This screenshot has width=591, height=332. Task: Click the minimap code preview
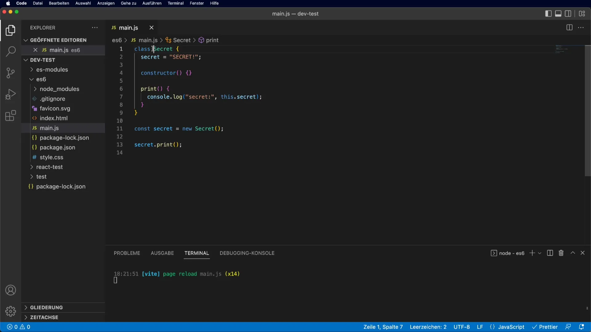click(562, 49)
